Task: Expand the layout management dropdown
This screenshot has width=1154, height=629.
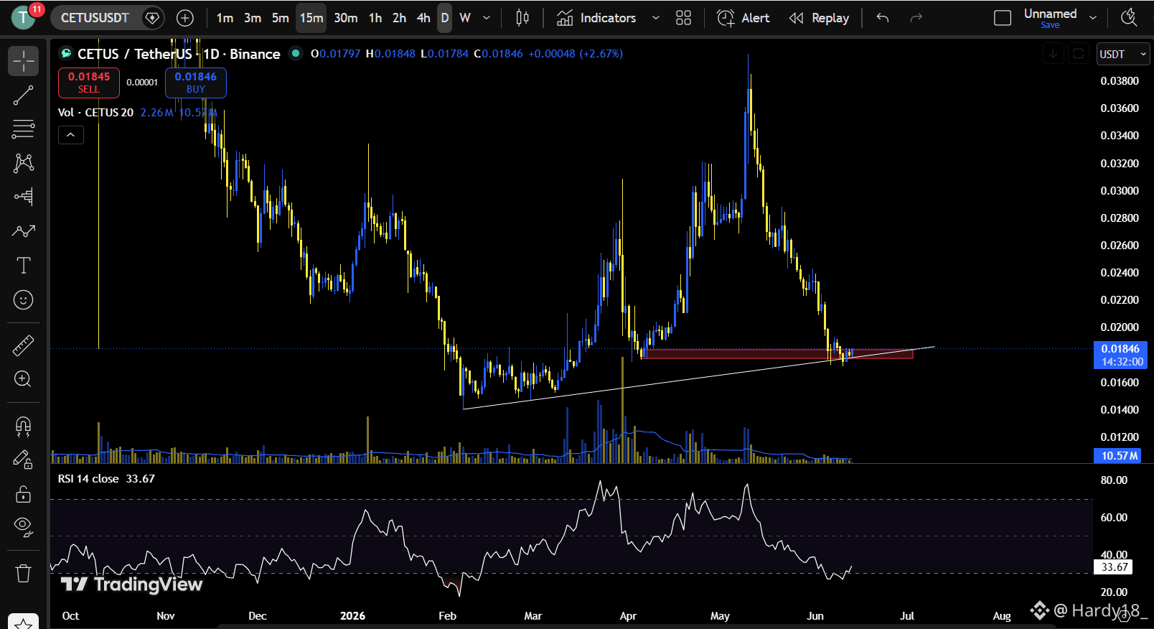Action: pyautogui.click(x=1093, y=18)
